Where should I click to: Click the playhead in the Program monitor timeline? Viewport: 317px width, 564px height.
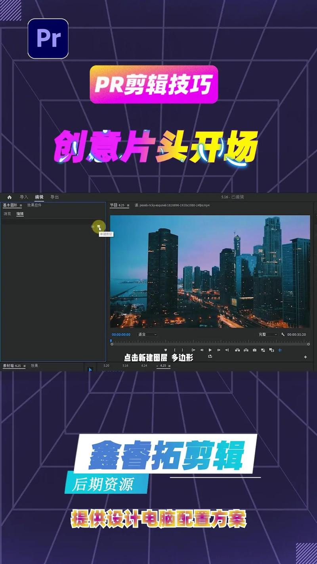(x=111, y=340)
